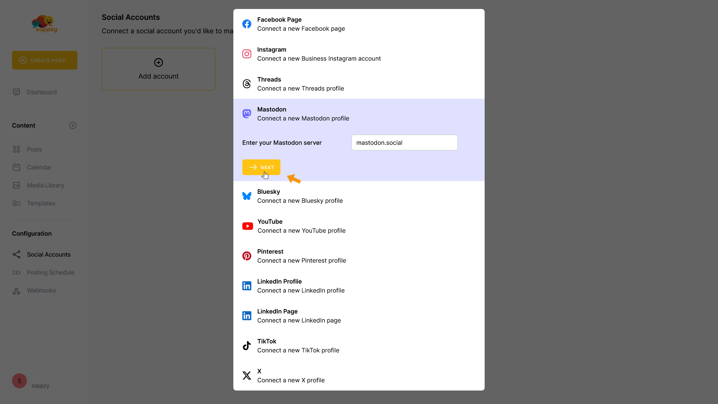
Task: Click the Facebook logo icon
Action: click(247, 24)
